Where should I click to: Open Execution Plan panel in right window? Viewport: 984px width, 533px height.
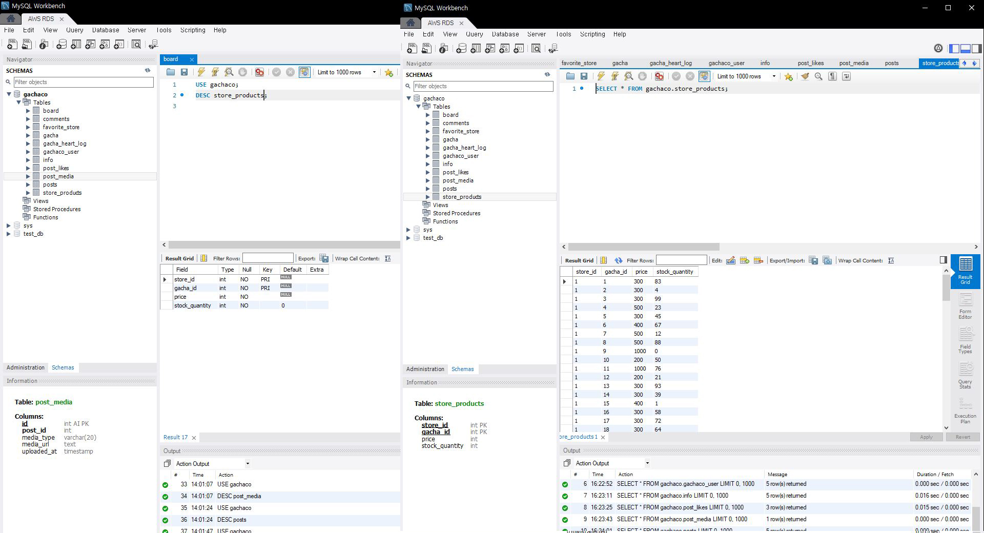[965, 411]
